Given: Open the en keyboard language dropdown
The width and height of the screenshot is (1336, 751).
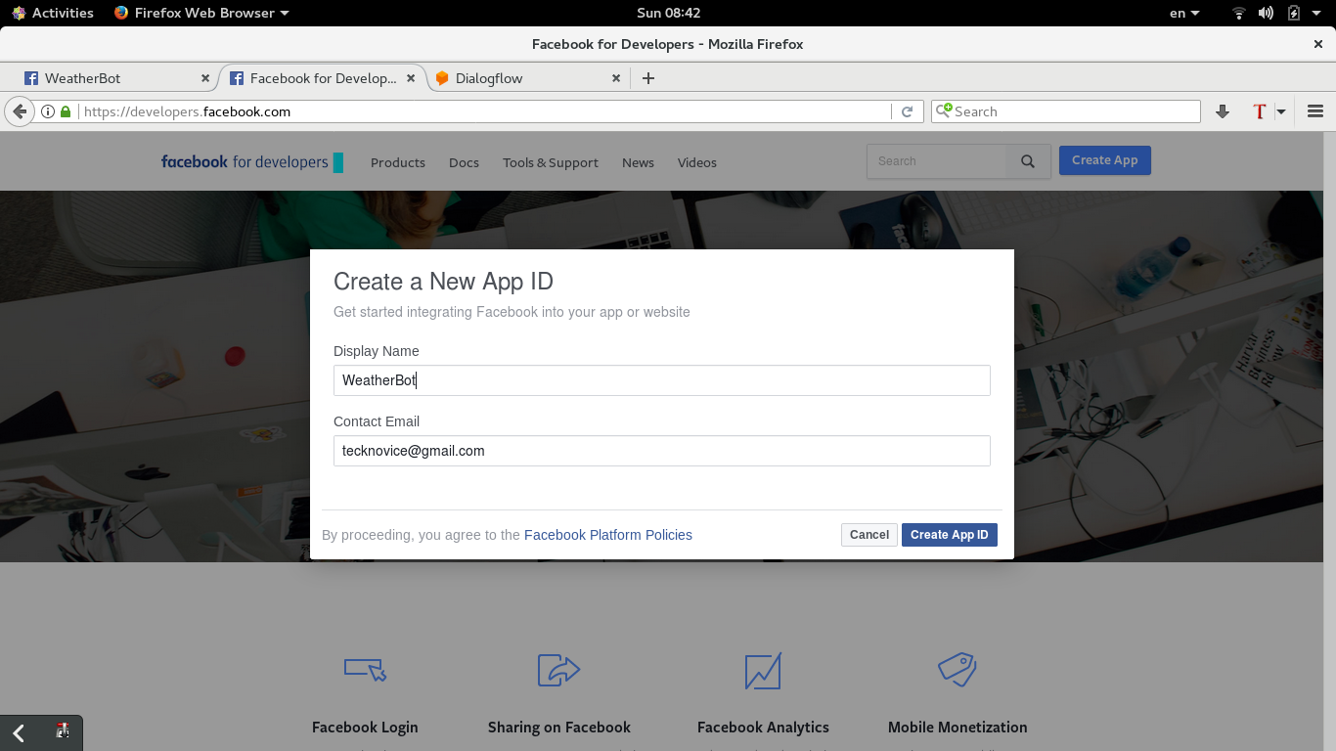Looking at the screenshot, I should coord(1183,13).
